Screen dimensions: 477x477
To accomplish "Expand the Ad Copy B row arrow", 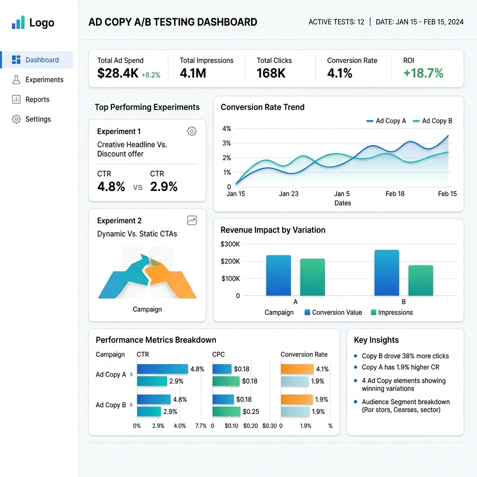I will [131, 405].
